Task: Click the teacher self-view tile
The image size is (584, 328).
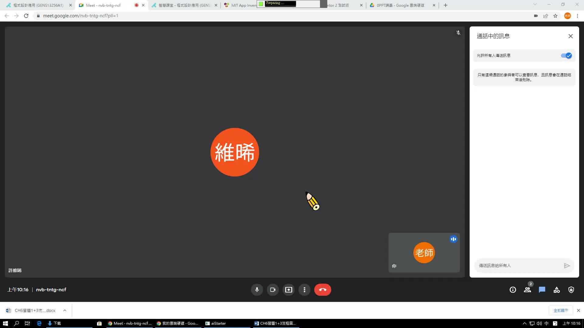Action: click(424, 252)
